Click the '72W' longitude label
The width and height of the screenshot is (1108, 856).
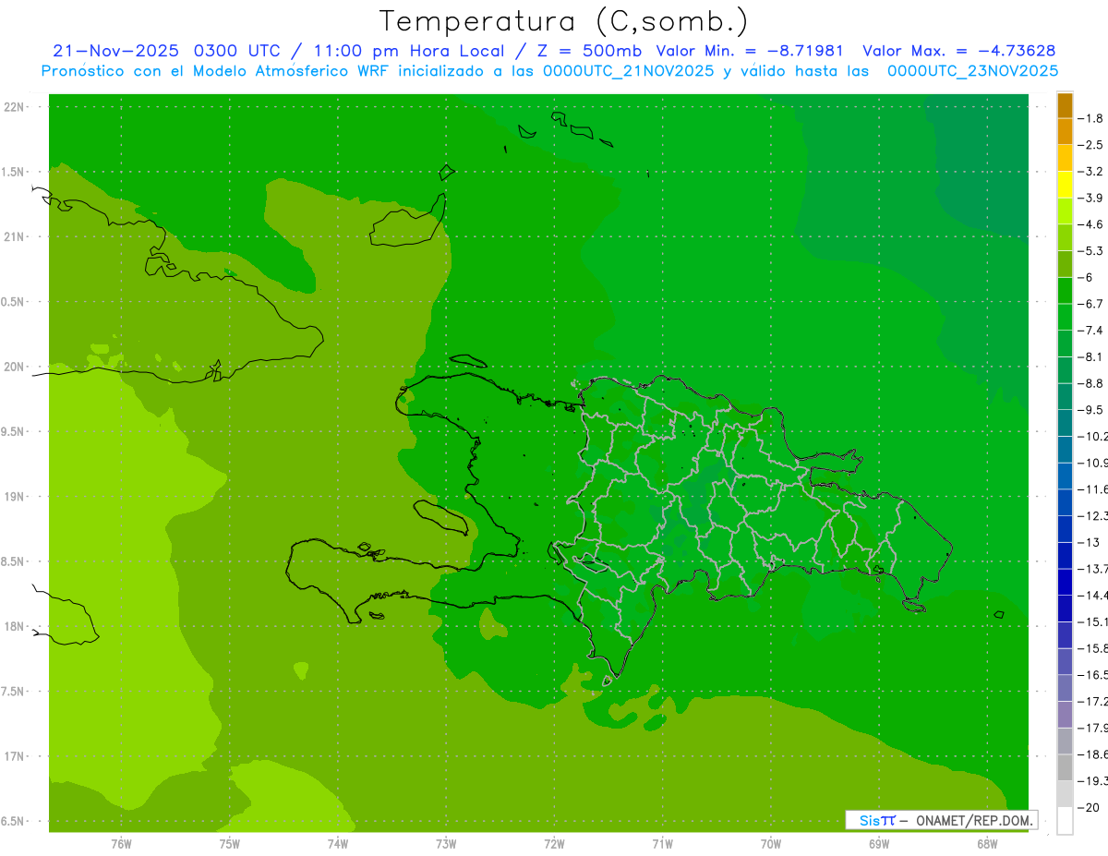coord(555,844)
